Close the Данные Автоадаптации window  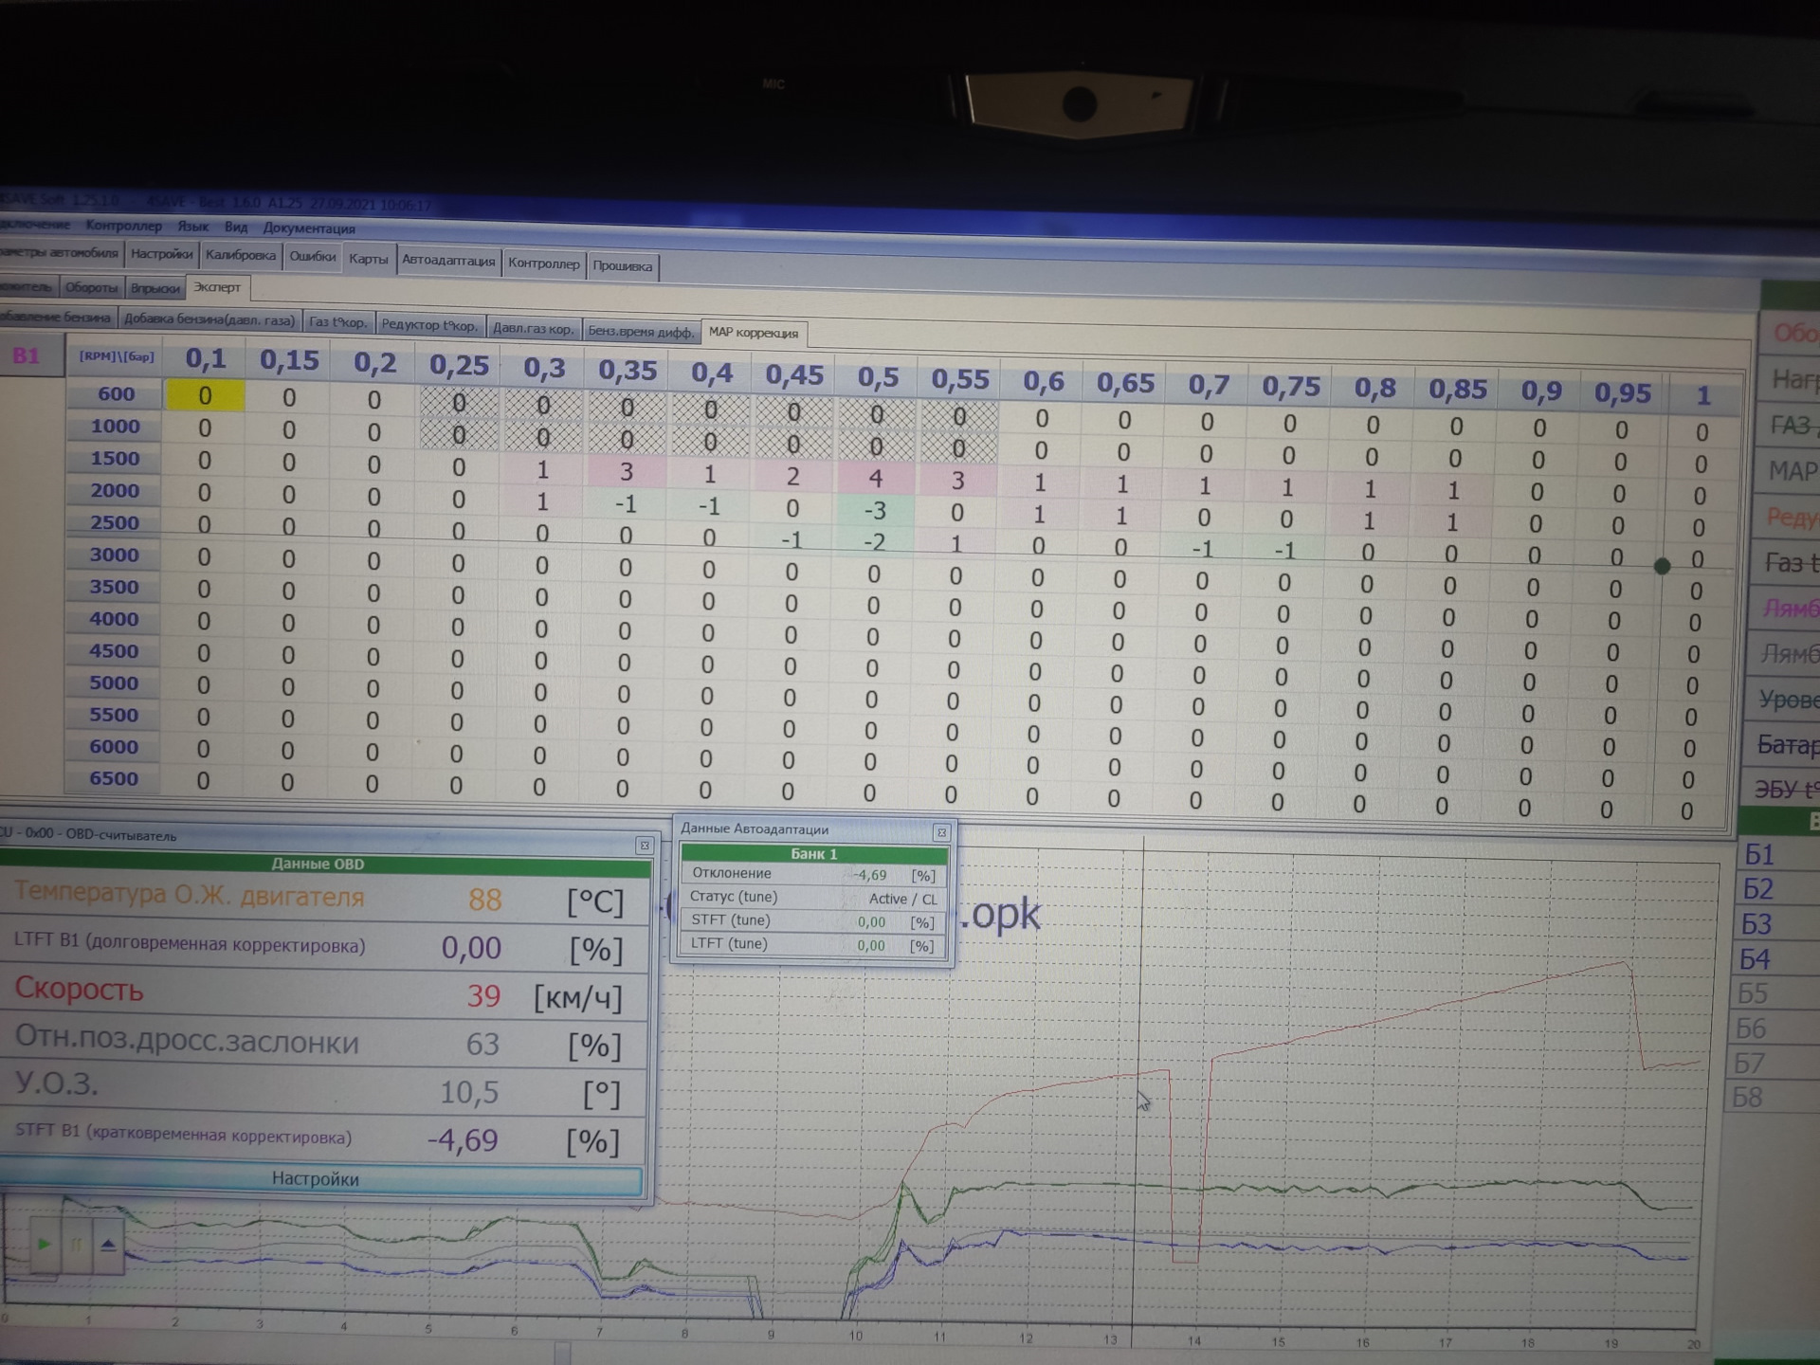coord(941,832)
